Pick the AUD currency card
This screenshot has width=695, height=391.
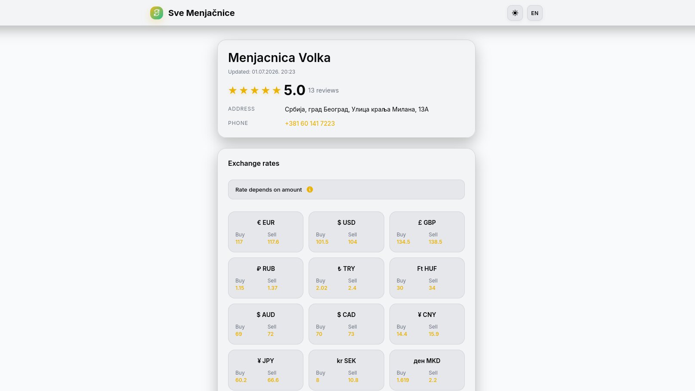(x=266, y=324)
